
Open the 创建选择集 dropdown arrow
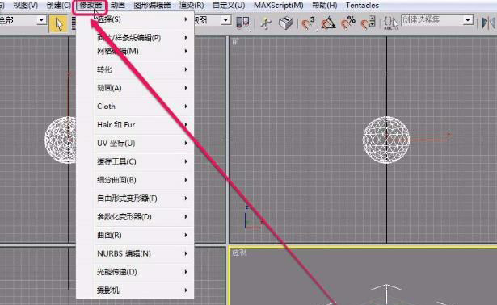[x=468, y=20]
